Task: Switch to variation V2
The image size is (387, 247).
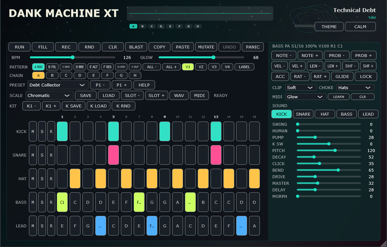Action: pos(201,67)
